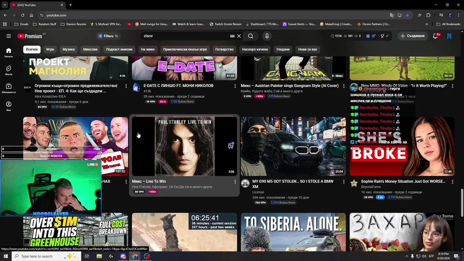Open options menu for G90 M5 video
The height and width of the screenshot is (261, 464).
[344, 182]
